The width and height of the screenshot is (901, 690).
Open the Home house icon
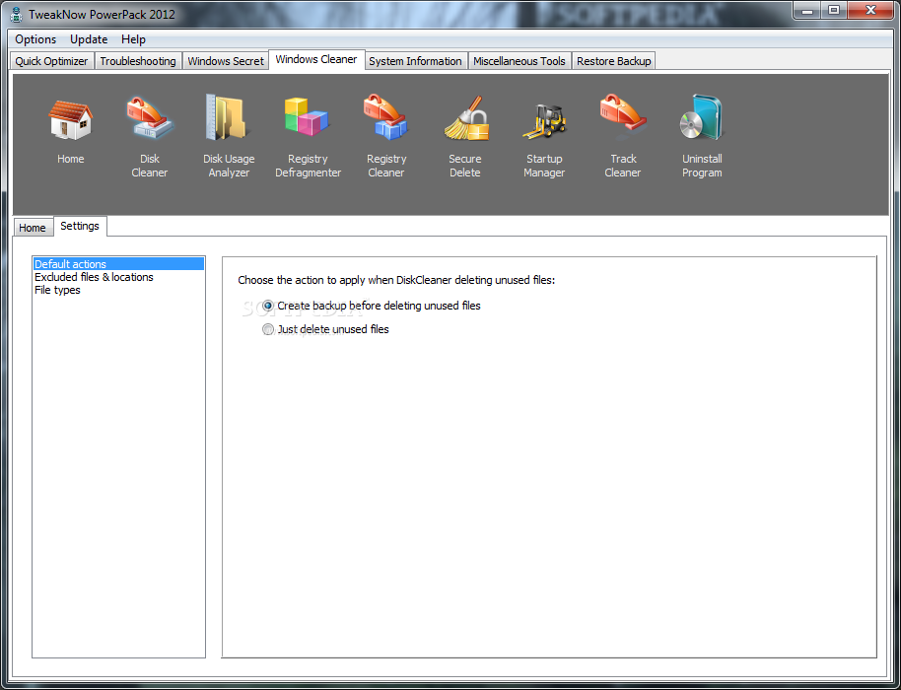[70, 119]
